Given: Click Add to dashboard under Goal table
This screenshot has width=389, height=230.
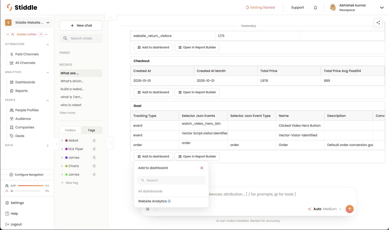Looking at the screenshot, I should coord(153,157).
